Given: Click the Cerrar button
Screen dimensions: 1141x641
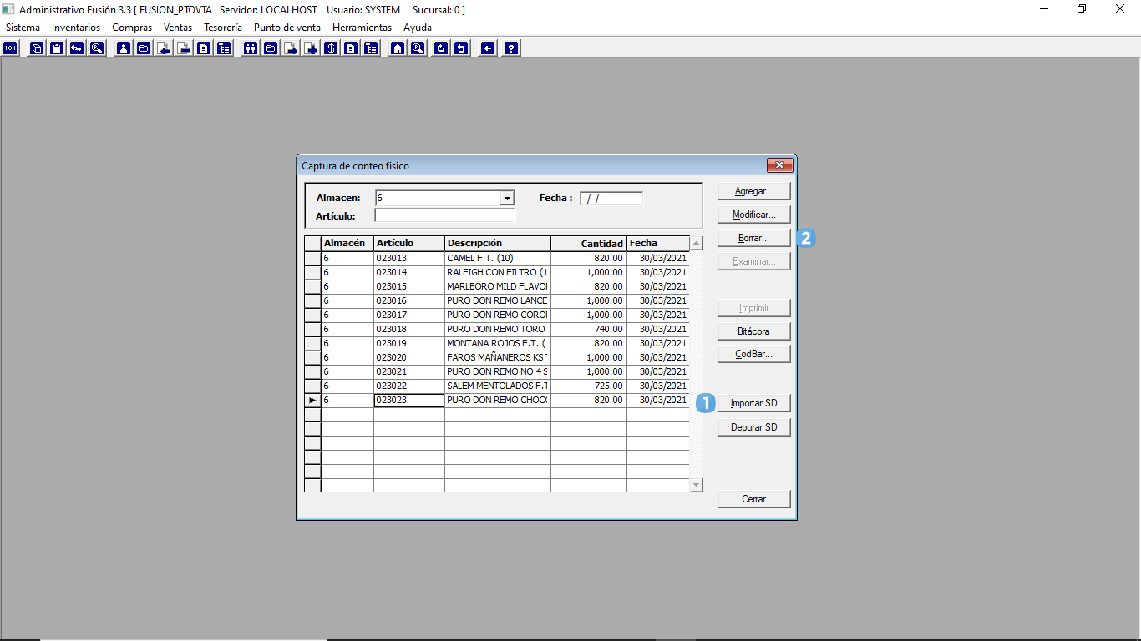Looking at the screenshot, I should pos(754,499).
